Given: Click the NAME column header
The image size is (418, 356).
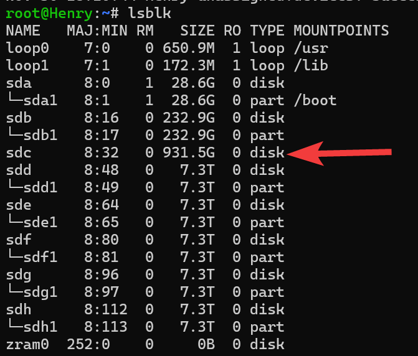Looking at the screenshot, I should click(23, 30).
